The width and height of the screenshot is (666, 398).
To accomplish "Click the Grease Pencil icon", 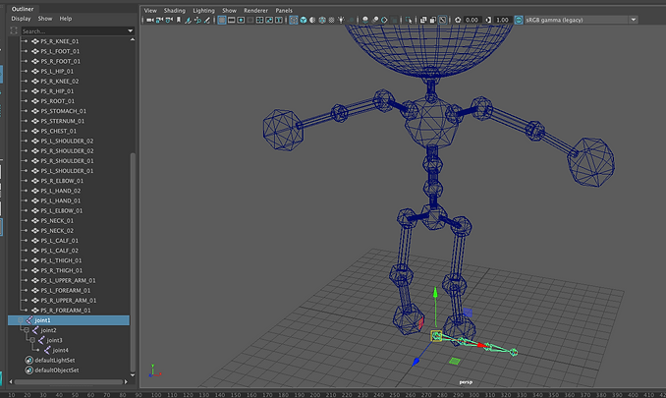I will pos(207,20).
